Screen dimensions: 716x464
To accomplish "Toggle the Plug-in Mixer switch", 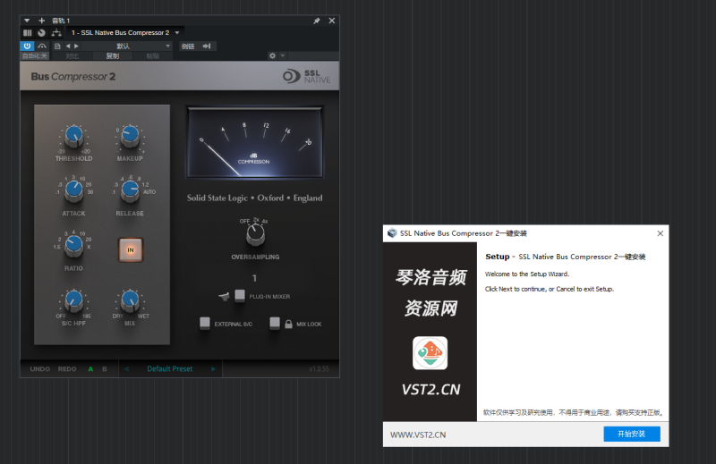I will pyautogui.click(x=240, y=295).
